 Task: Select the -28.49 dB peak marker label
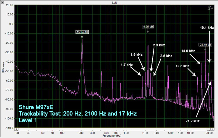click(x=205, y=45)
